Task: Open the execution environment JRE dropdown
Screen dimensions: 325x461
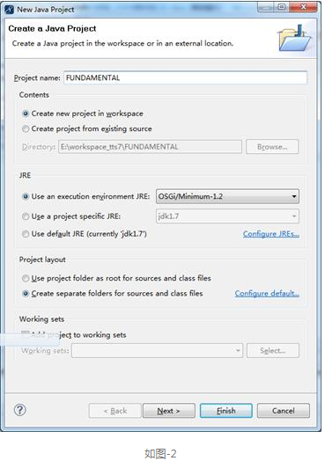Action: [x=227, y=196]
